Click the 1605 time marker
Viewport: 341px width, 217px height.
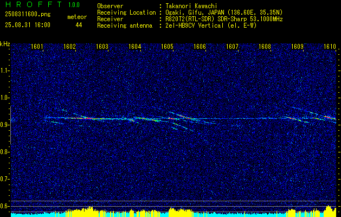click(167, 46)
